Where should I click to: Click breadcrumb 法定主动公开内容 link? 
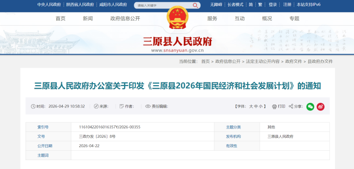tap(263, 61)
